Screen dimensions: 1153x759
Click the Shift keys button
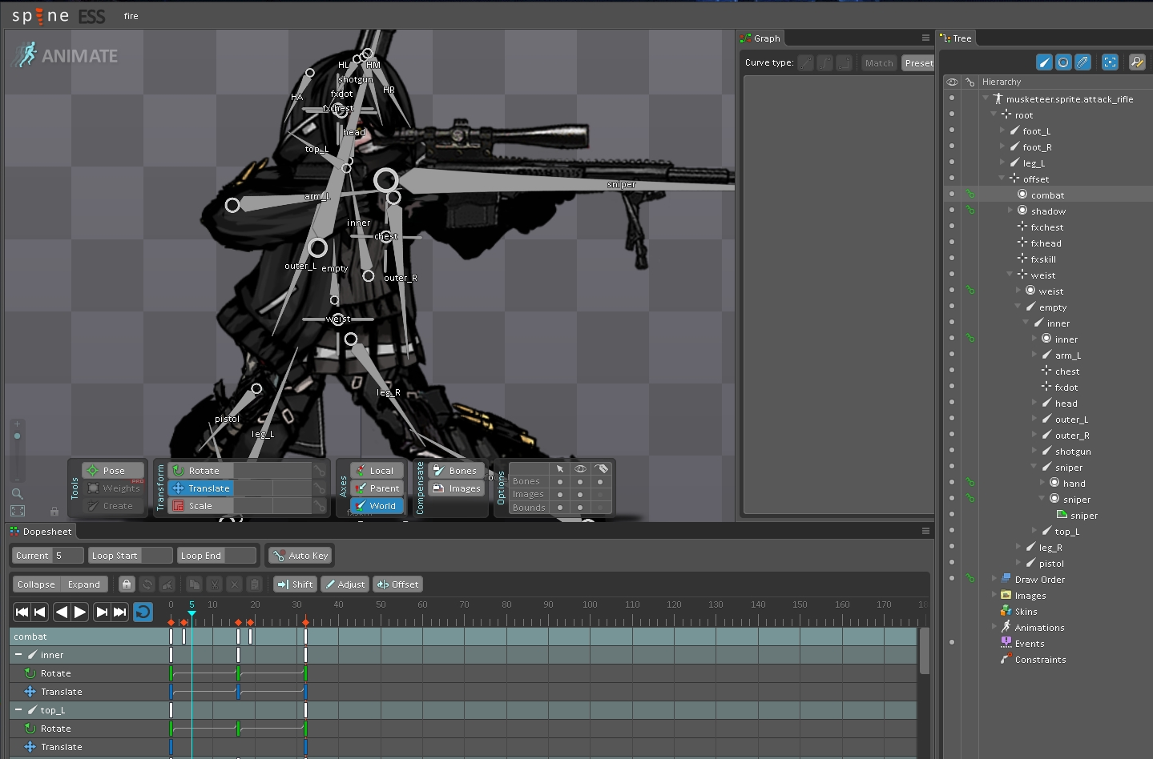tap(295, 584)
